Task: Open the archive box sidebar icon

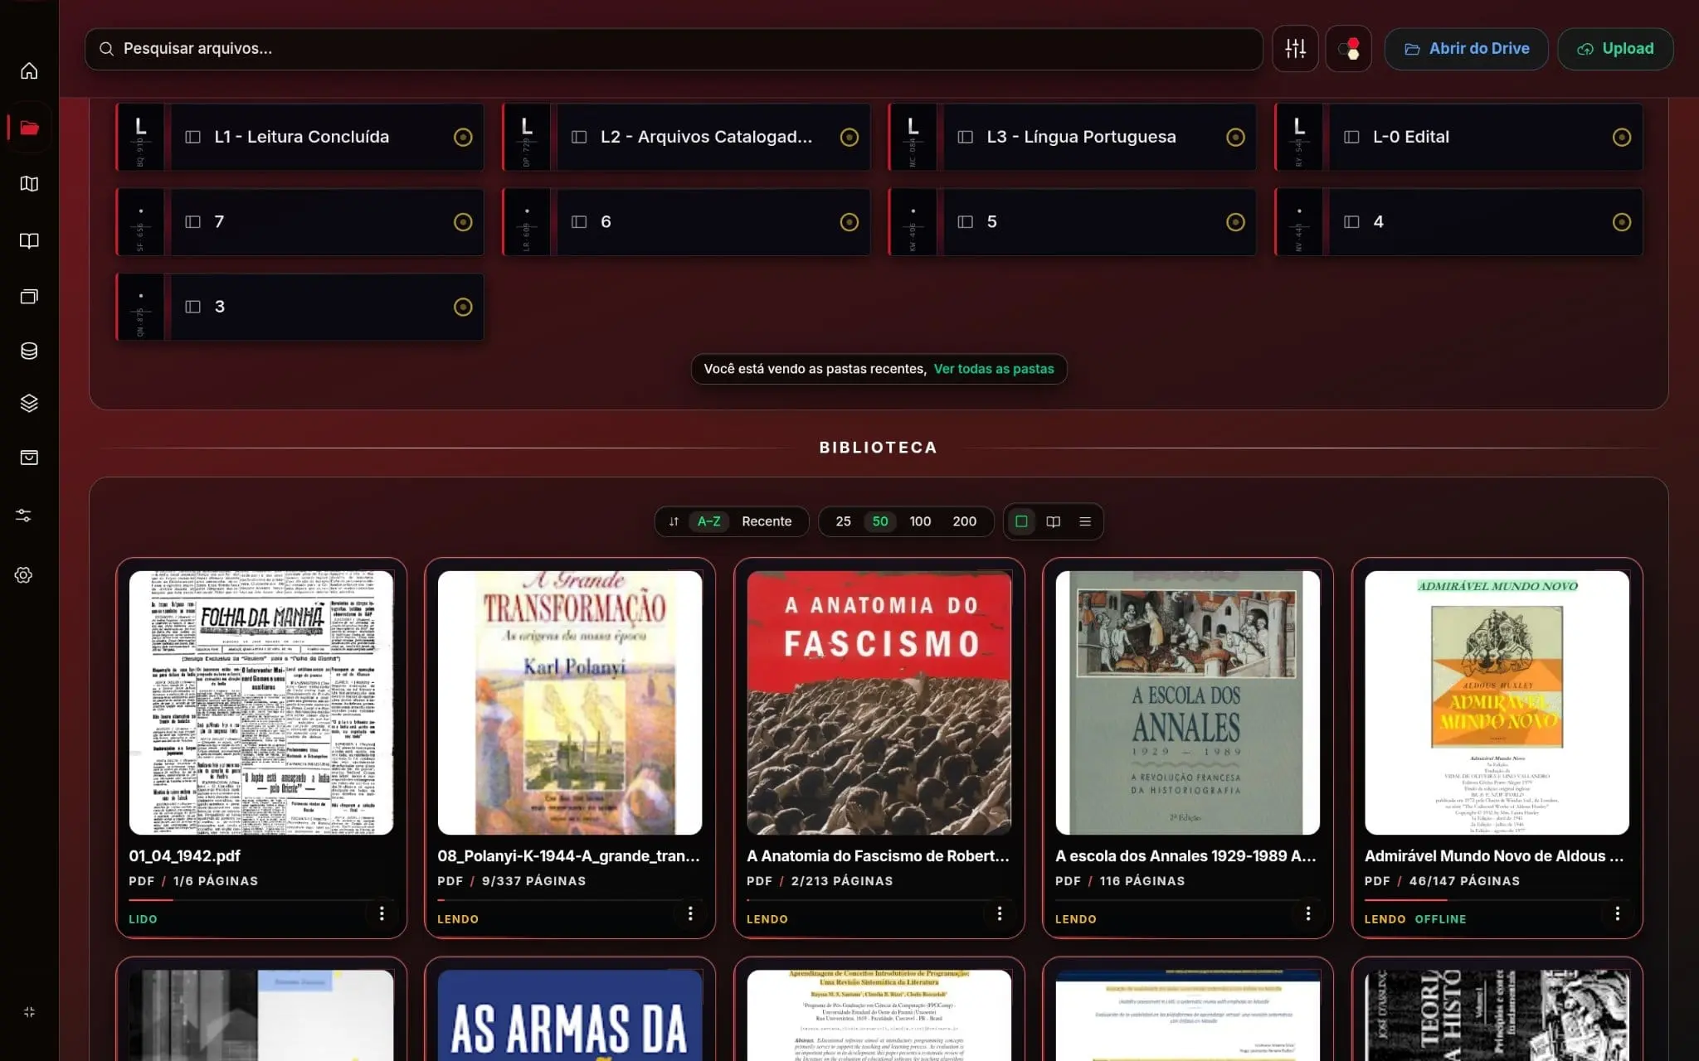Action: pyautogui.click(x=29, y=458)
